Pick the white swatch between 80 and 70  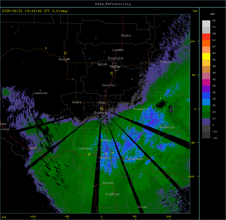(x=206, y=24)
